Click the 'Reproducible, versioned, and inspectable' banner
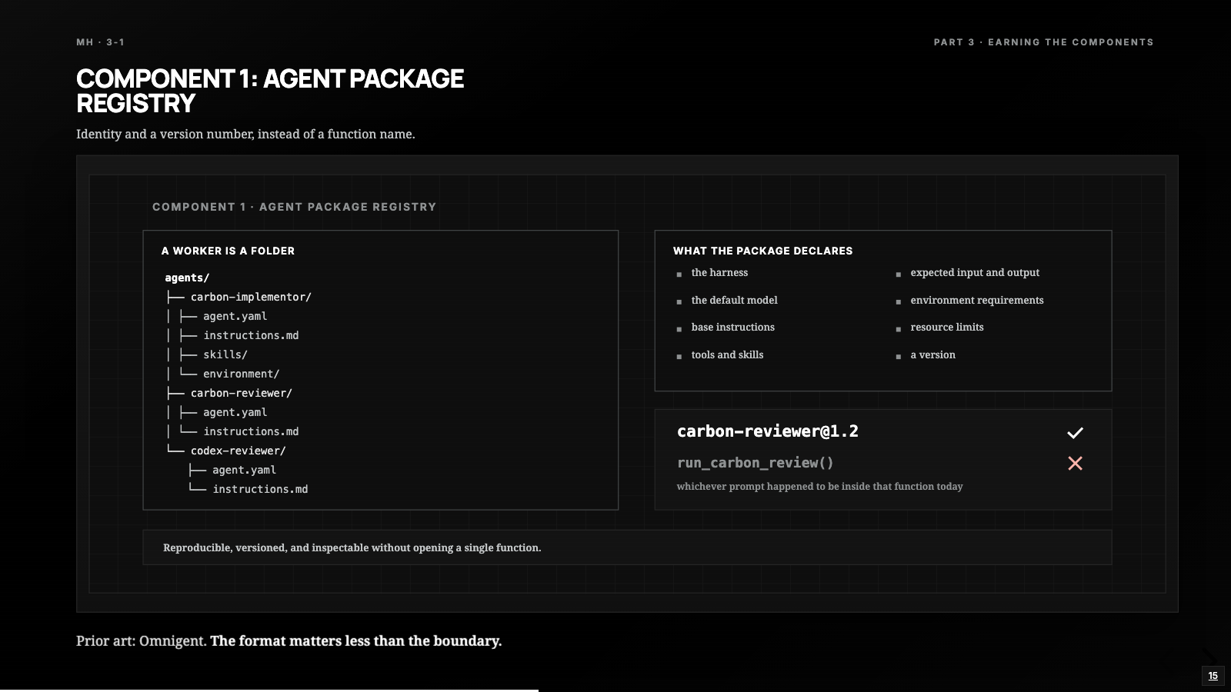This screenshot has height=692, width=1231. coord(627,547)
